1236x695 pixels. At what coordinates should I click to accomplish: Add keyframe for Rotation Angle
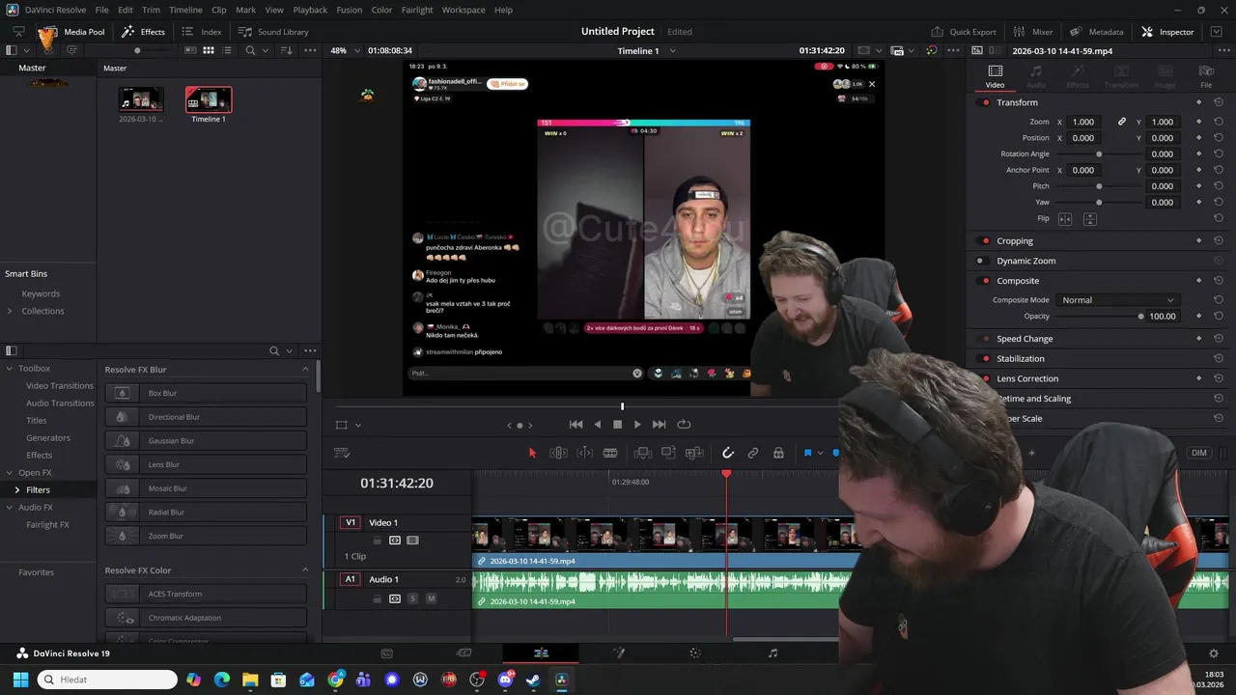tap(1198, 153)
